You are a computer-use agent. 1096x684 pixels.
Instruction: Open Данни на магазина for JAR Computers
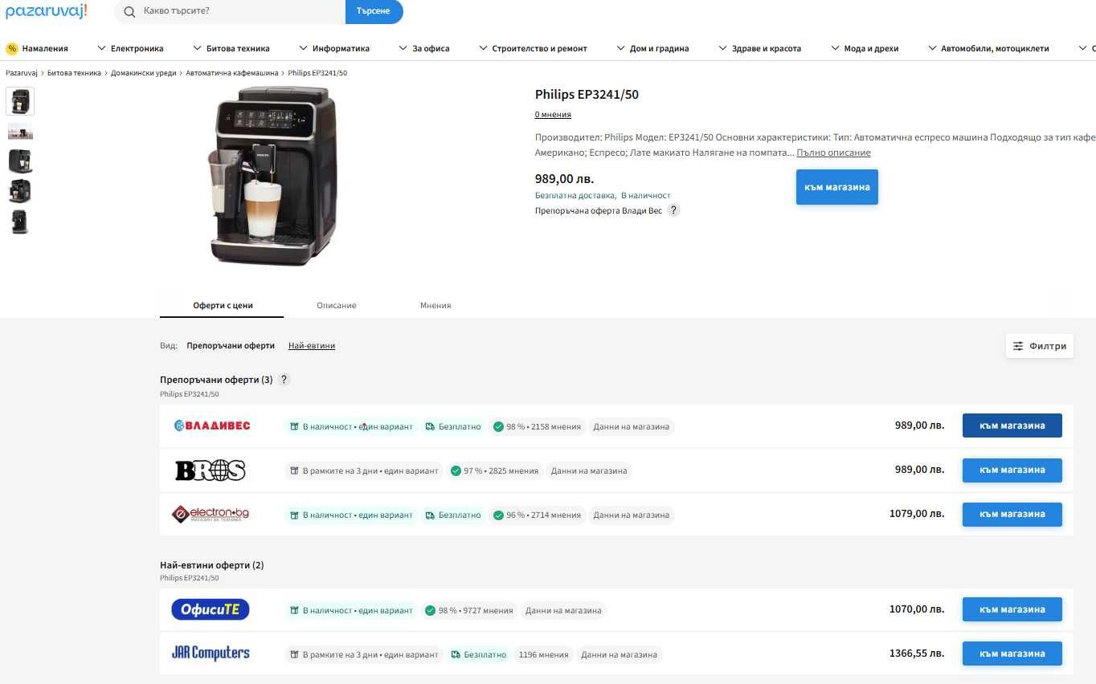(619, 654)
